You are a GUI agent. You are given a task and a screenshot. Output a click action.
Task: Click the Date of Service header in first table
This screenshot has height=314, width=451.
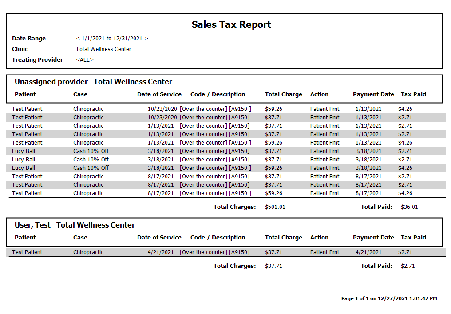(x=159, y=94)
